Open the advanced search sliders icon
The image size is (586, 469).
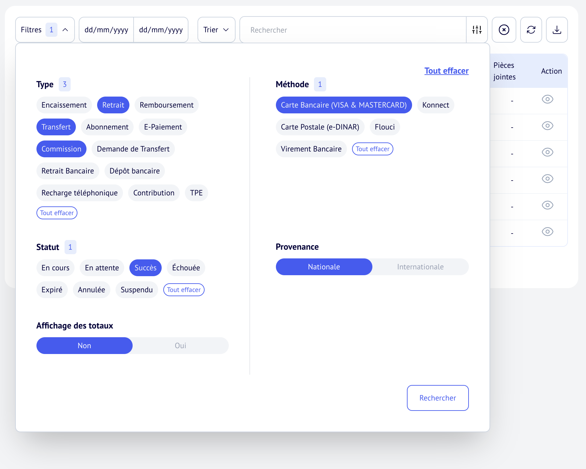click(x=477, y=30)
